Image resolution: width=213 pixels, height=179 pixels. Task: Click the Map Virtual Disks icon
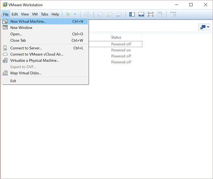5,73
